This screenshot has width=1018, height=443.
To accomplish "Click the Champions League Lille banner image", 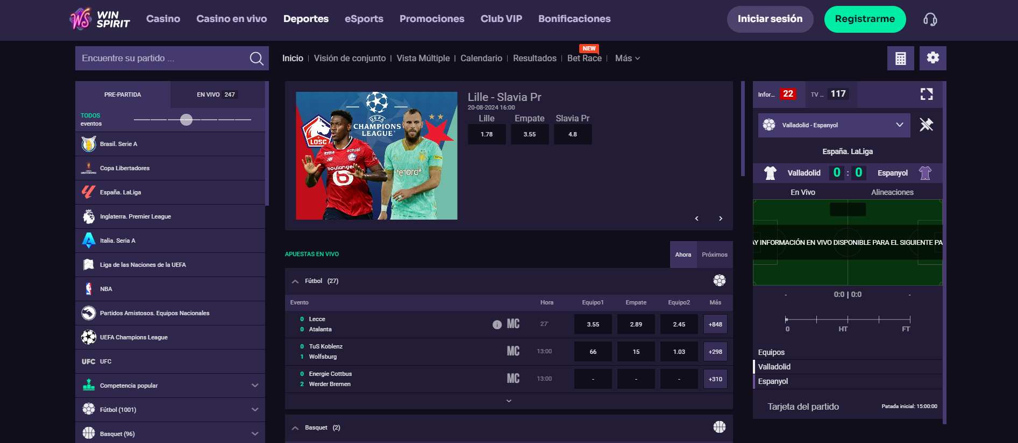I will [x=376, y=155].
